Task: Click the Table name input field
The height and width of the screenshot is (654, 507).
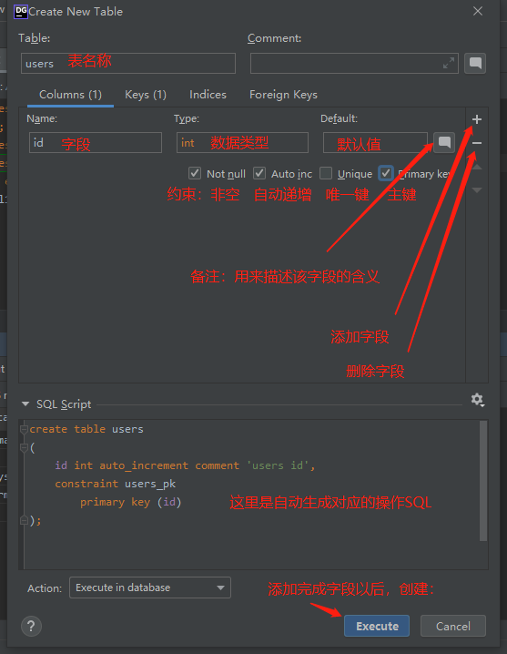Action: (x=128, y=64)
